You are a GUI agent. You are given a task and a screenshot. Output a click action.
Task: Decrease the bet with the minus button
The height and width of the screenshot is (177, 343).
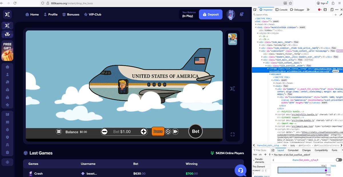[105, 131]
